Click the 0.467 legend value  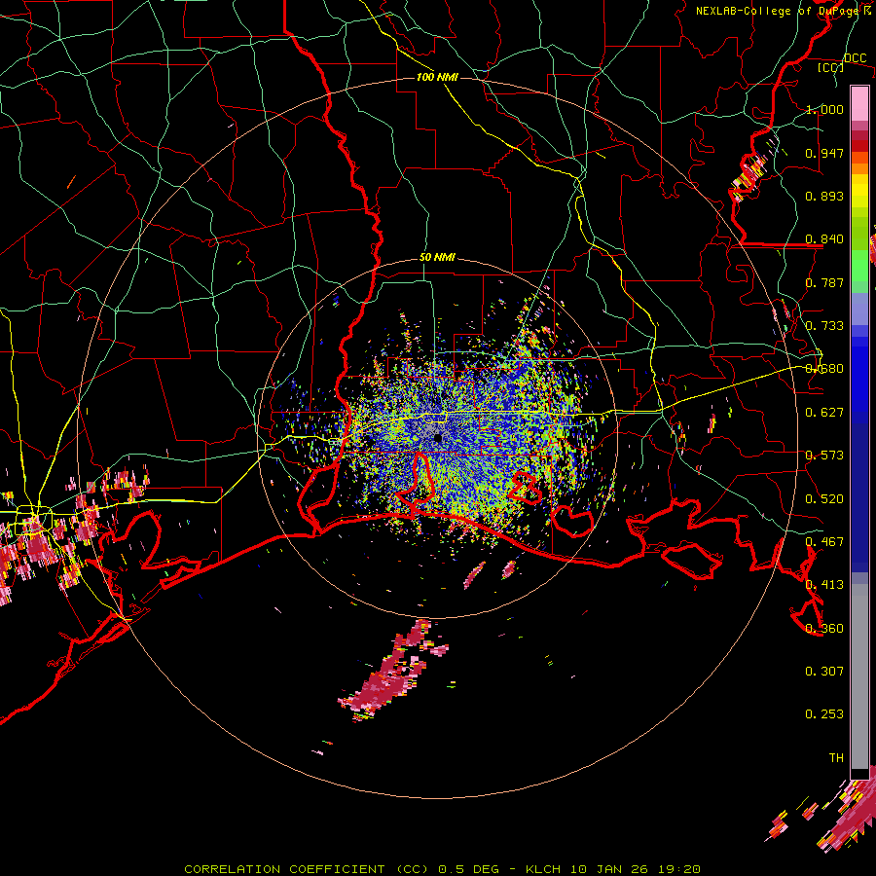pos(824,542)
